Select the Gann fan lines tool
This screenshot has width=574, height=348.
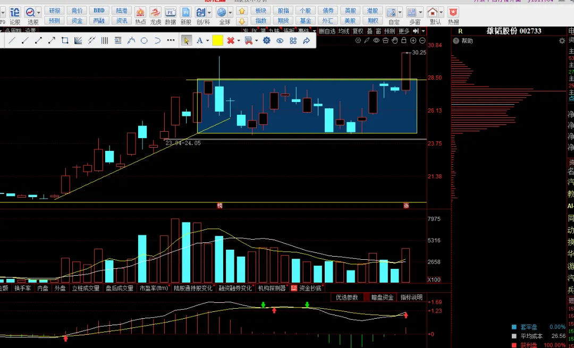tap(78, 40)
